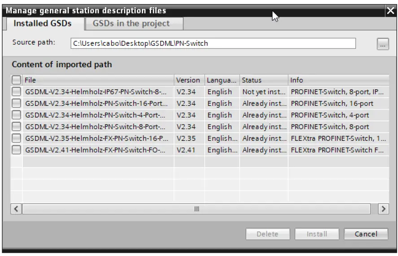The image size is (398, 256).
Task: Click the Cancel button
Action: [x=366, y=234]
